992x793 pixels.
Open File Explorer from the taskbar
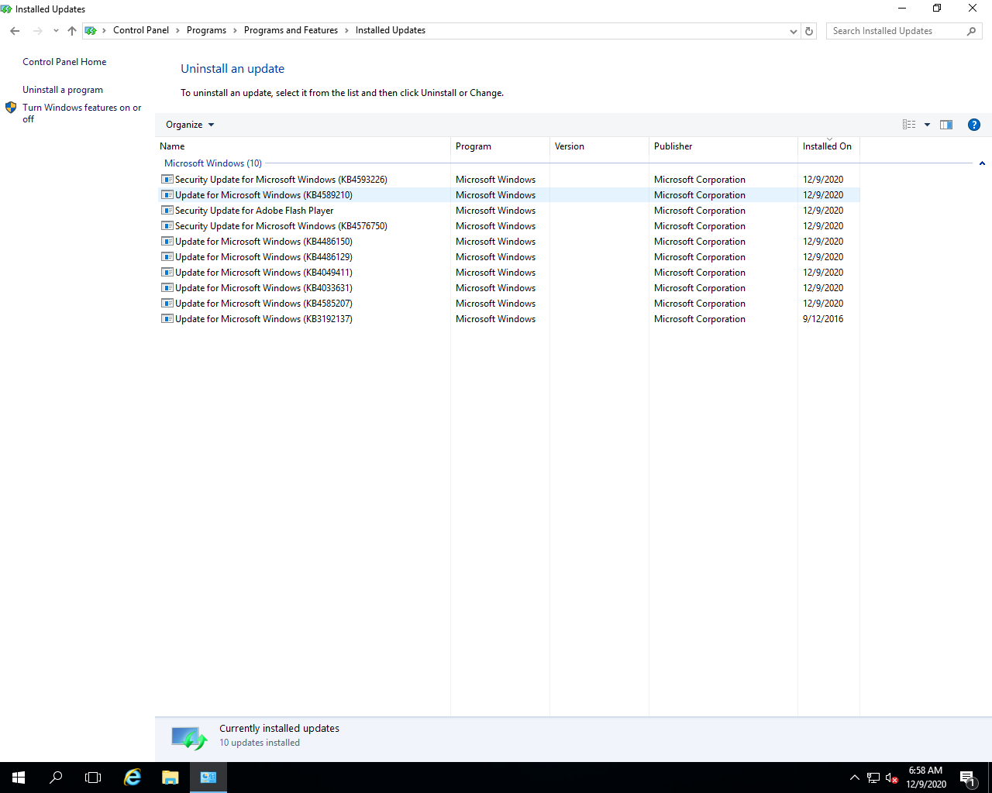point(170,778)
